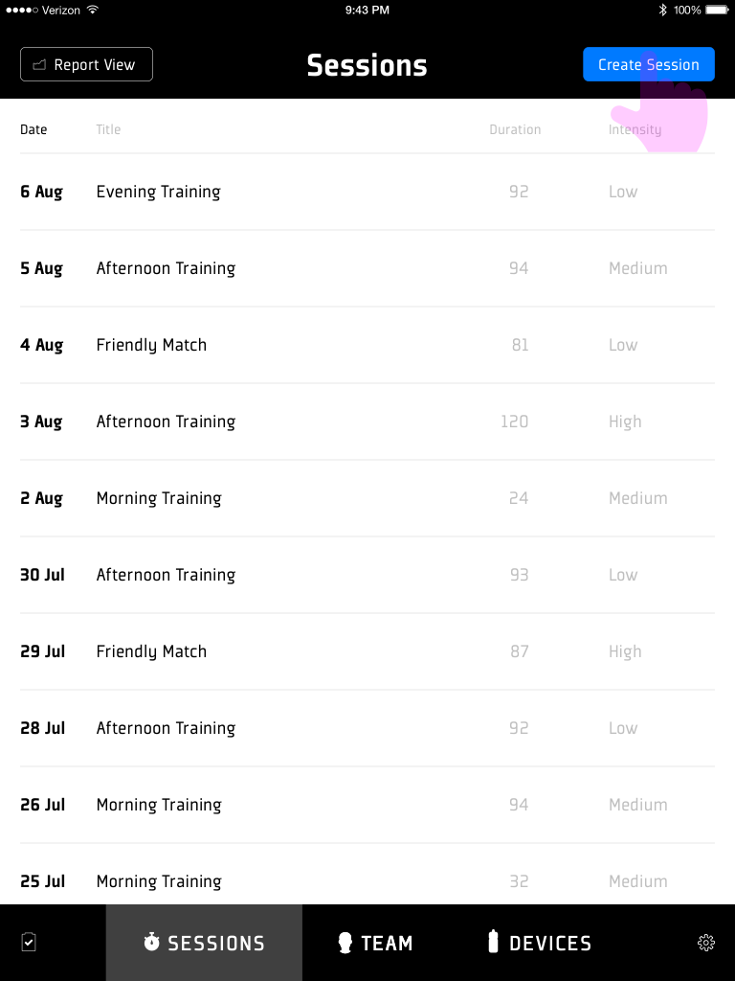Click the chart icon in Report View
735x981 pixels.
coord(39,64)
